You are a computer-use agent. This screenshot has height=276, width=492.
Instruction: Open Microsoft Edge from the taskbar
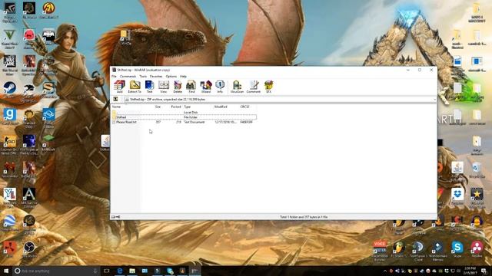tap(120, 271)
